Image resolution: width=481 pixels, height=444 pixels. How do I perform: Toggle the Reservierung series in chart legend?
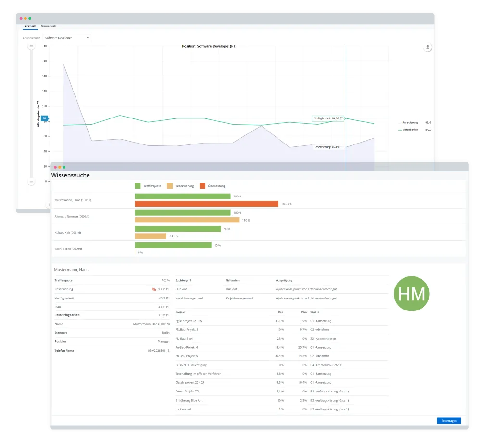[410, 122]
